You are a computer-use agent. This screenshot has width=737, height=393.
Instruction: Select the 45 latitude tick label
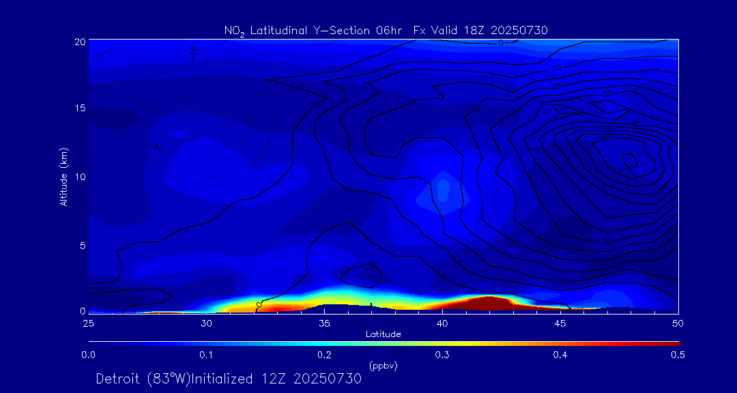pyautogui.click(x=560, y=322)
